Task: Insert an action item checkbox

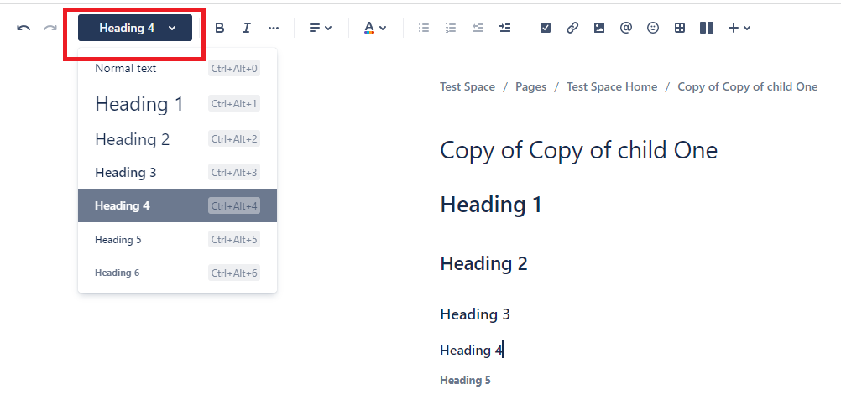Action: coord(546,28)
